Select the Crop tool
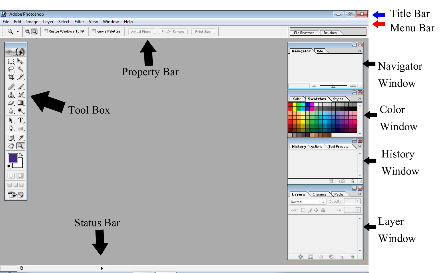This screenshot has height=273, width=446. tap(11, 77)
